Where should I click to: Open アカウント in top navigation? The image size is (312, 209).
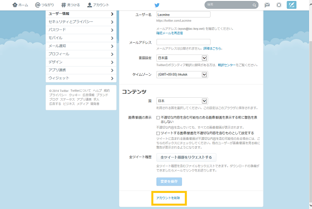pyautogui.click(x=98, y=5)
